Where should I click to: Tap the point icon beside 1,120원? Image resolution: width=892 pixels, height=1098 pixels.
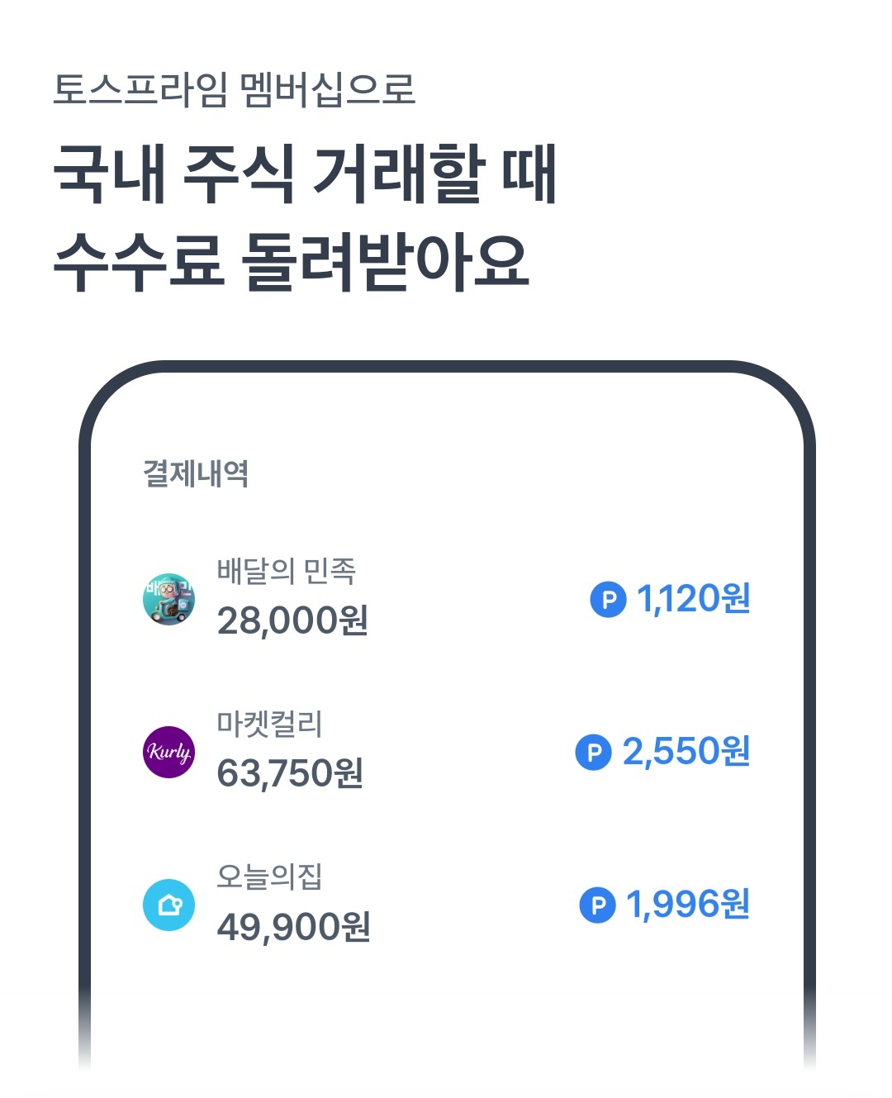click(608, 599)
